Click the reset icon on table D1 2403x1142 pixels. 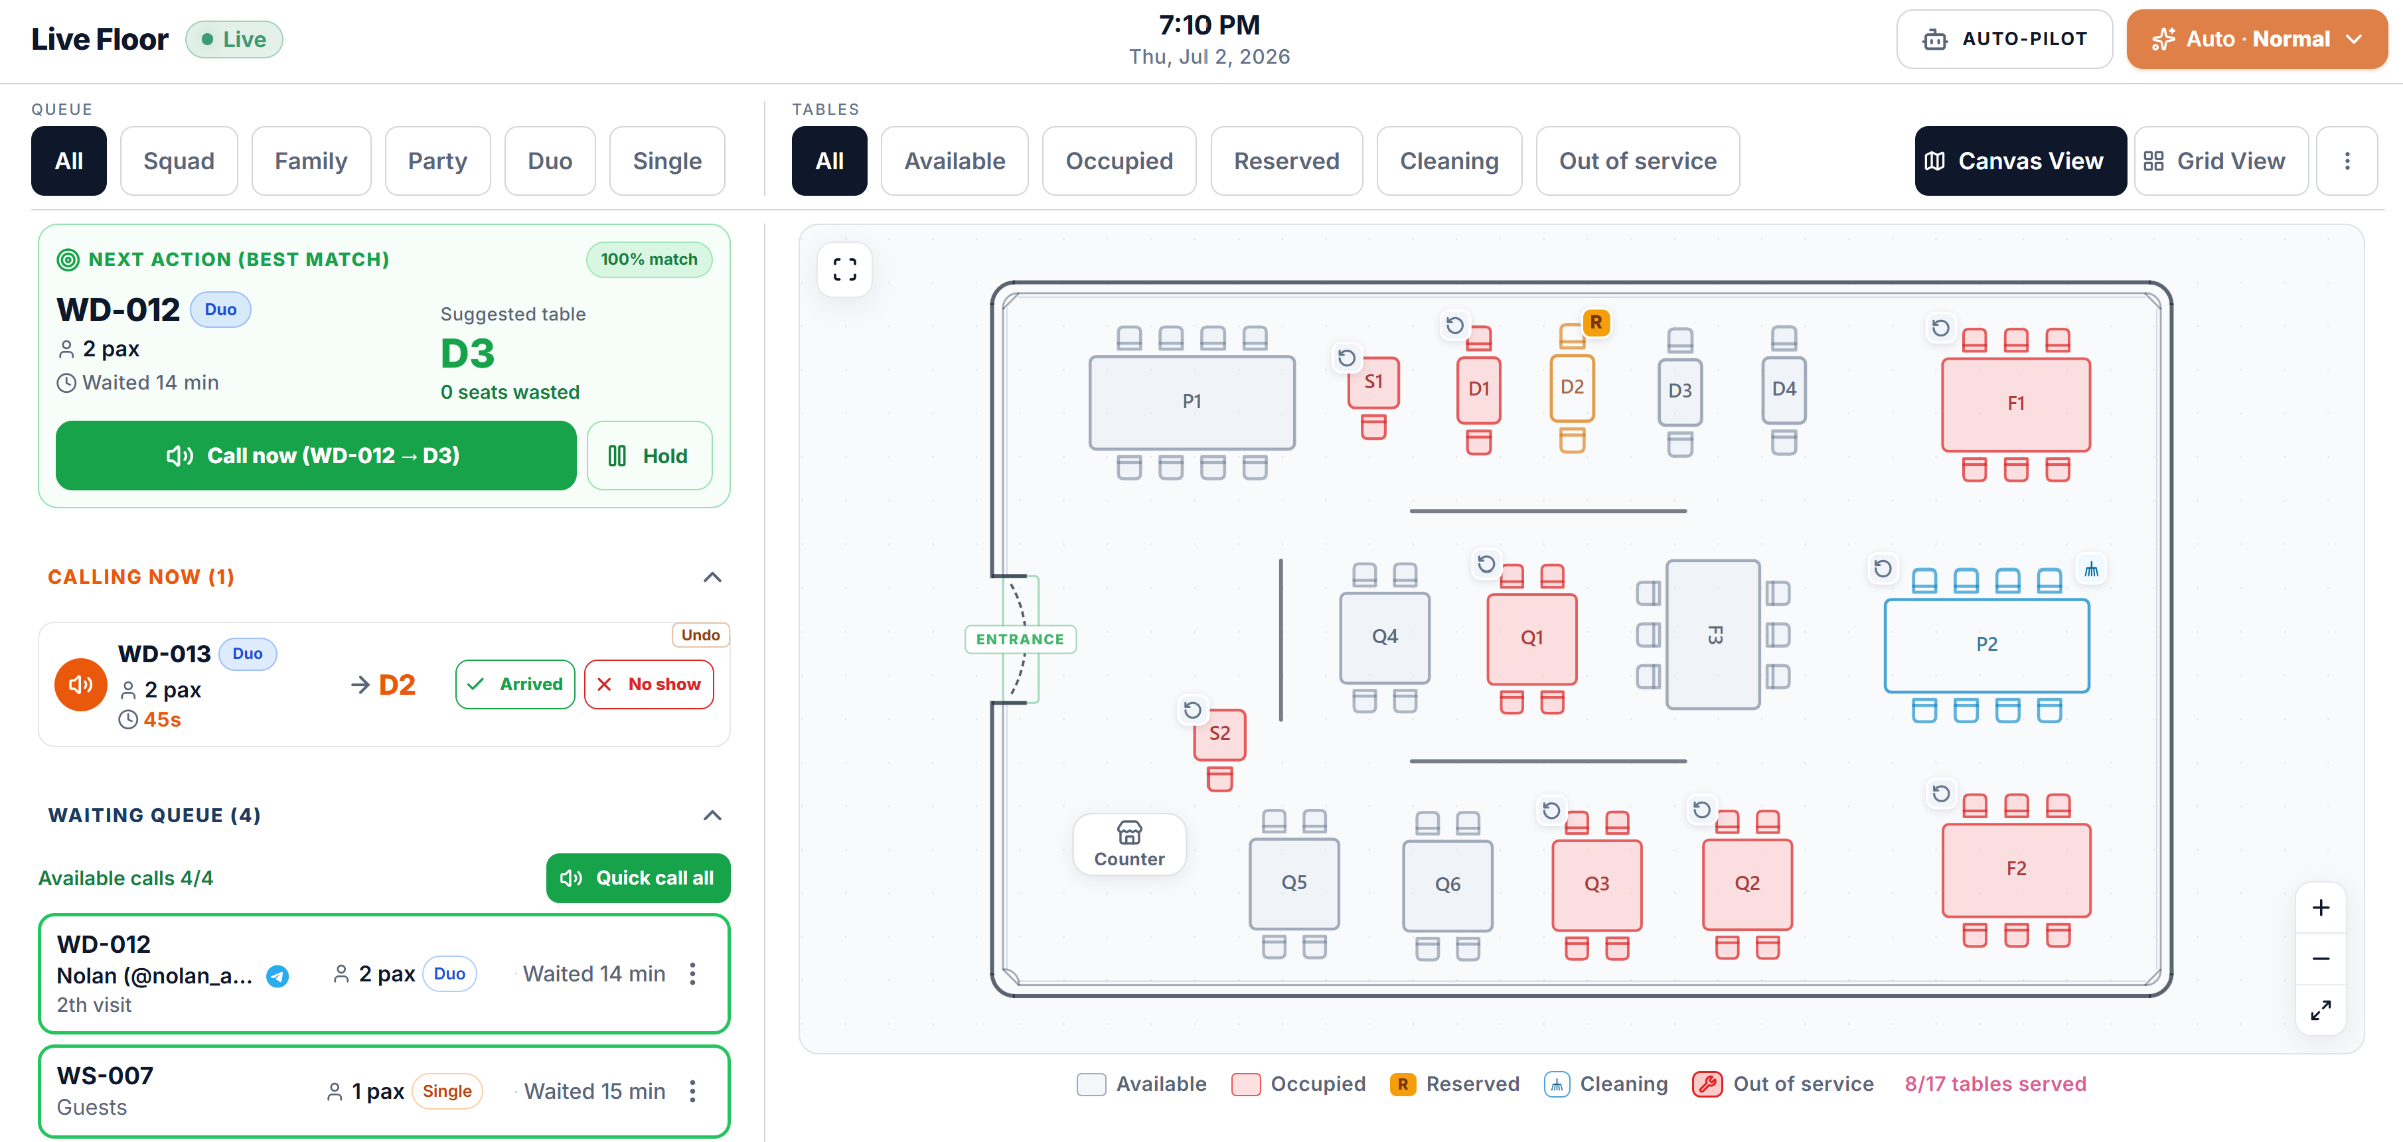[1454, 325]
